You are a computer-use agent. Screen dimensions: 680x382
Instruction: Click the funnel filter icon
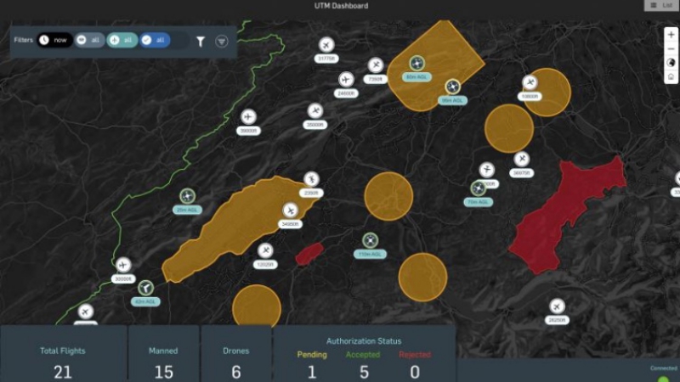[201, 41]
